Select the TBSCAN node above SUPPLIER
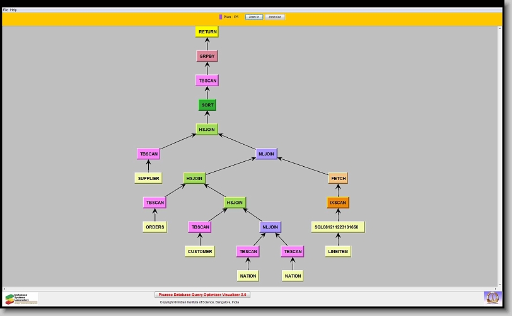The image size is (512, 316). 148,154
